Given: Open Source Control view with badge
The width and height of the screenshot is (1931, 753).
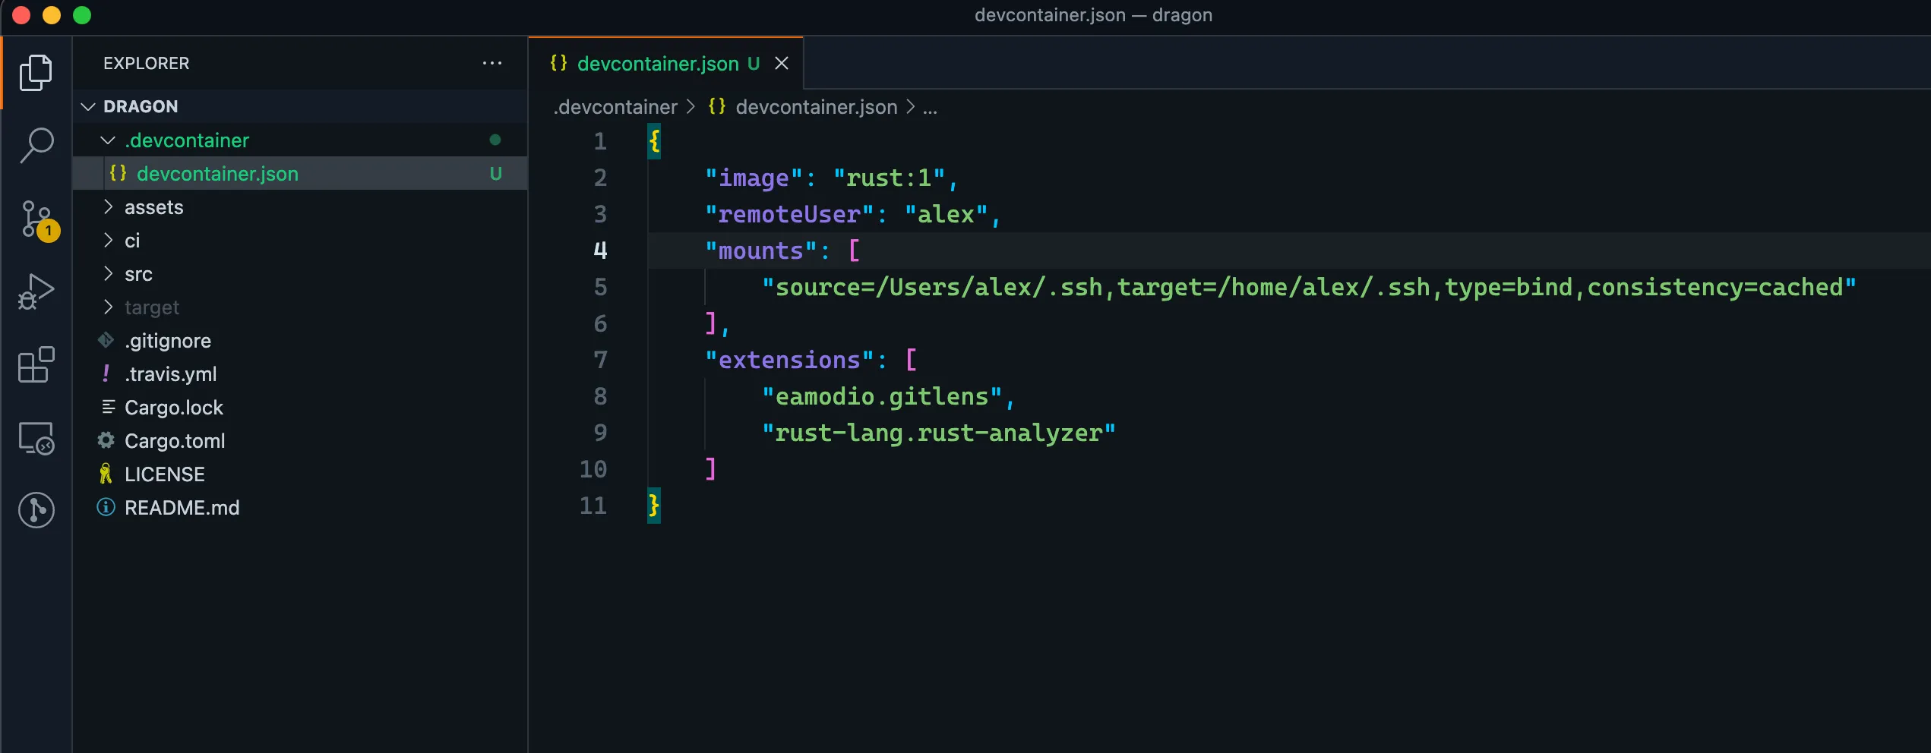Looking at the screenshot, I should [x=36, y=219].
